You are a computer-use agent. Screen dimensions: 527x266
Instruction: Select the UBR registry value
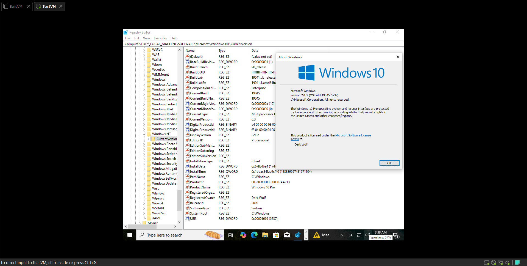point(193,219)
